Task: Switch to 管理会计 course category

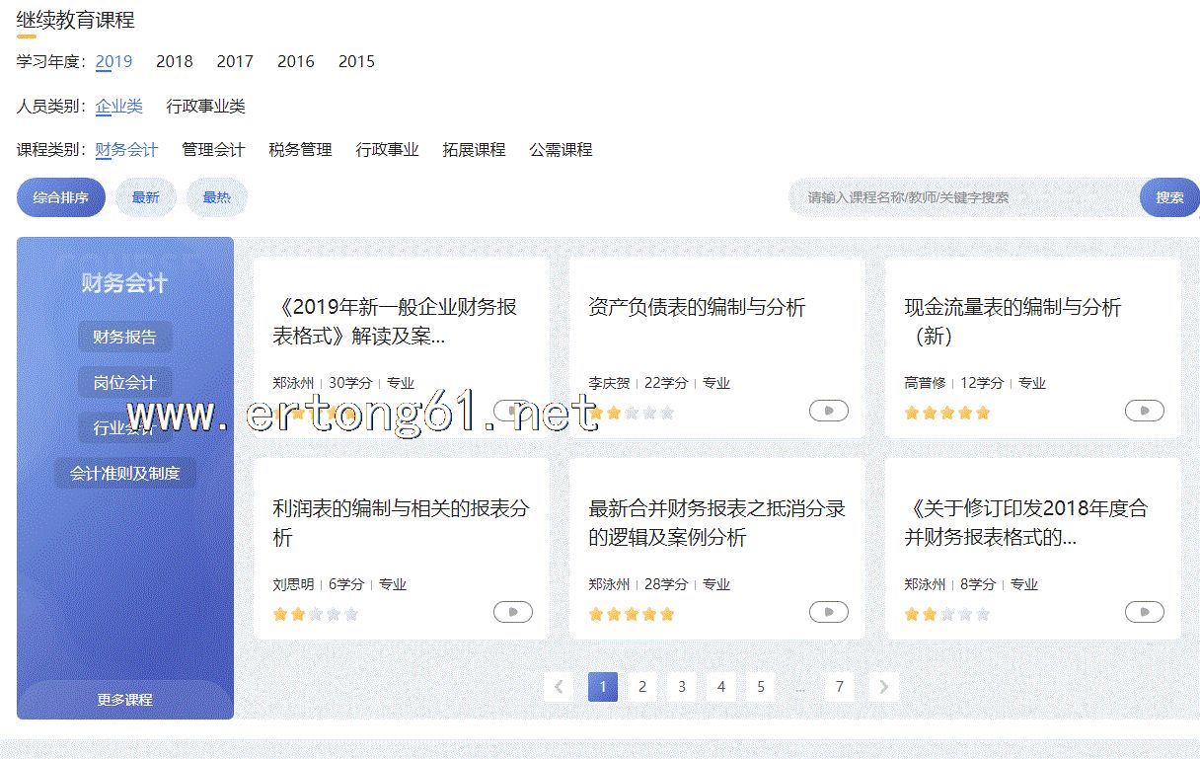Action: click(x=213, y=150)
